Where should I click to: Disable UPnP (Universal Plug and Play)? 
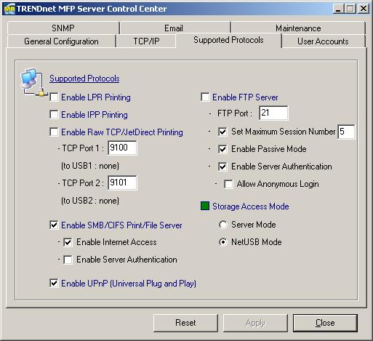coord(54,283)
